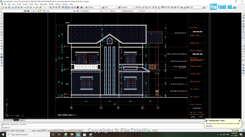Open Help with the question mark icon

click(81, 7)
